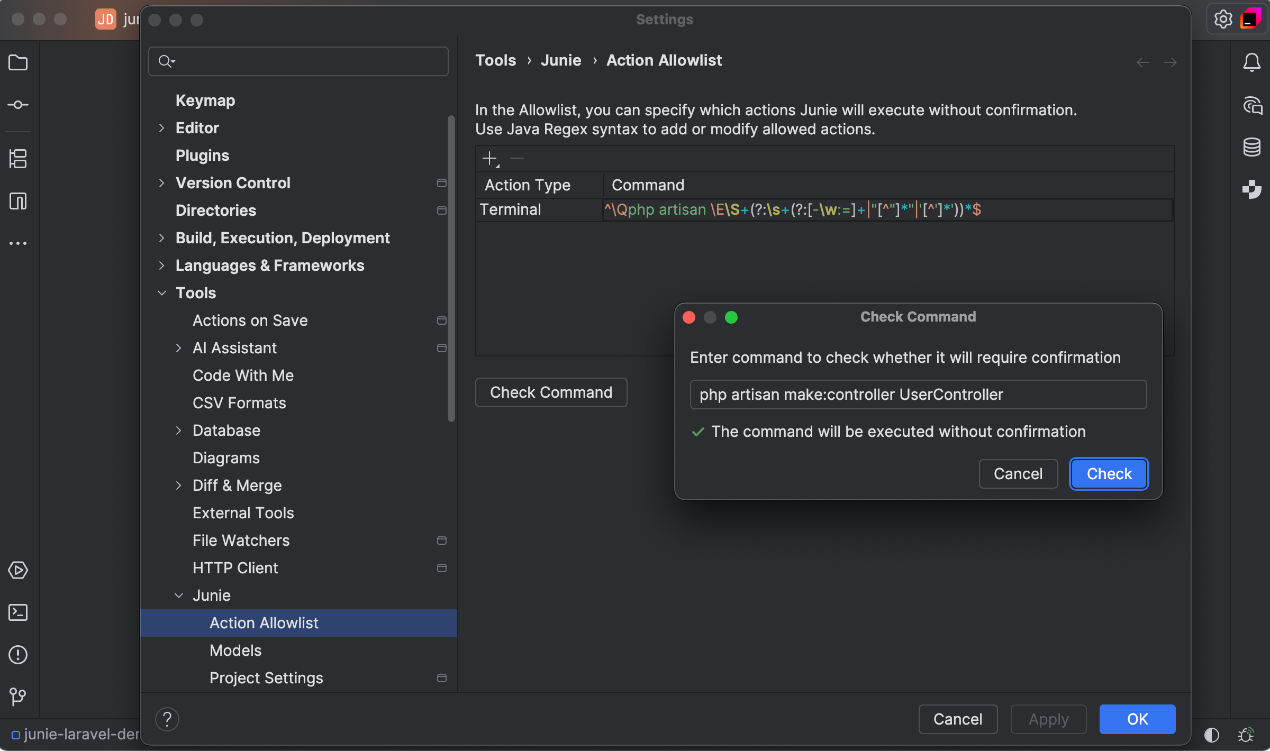
Task: Click the JD project badge in title bar
Action: coord(105,20)
